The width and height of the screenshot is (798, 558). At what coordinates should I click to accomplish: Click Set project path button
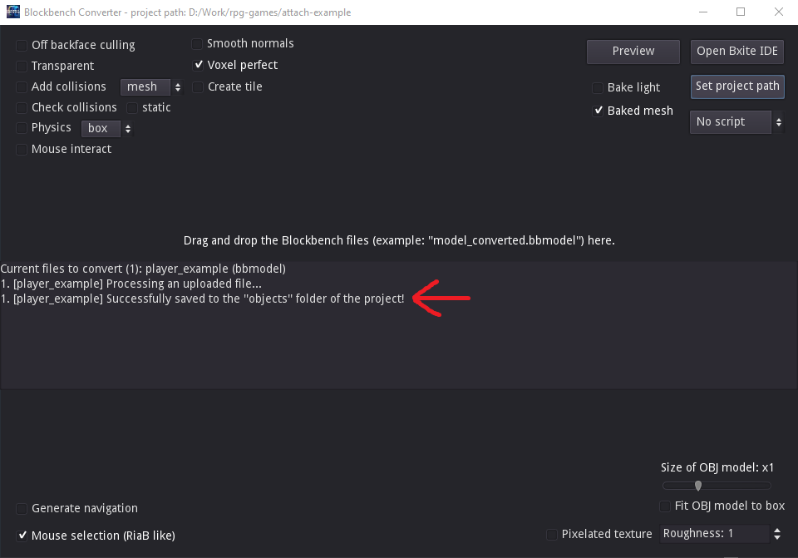(737, 86)
